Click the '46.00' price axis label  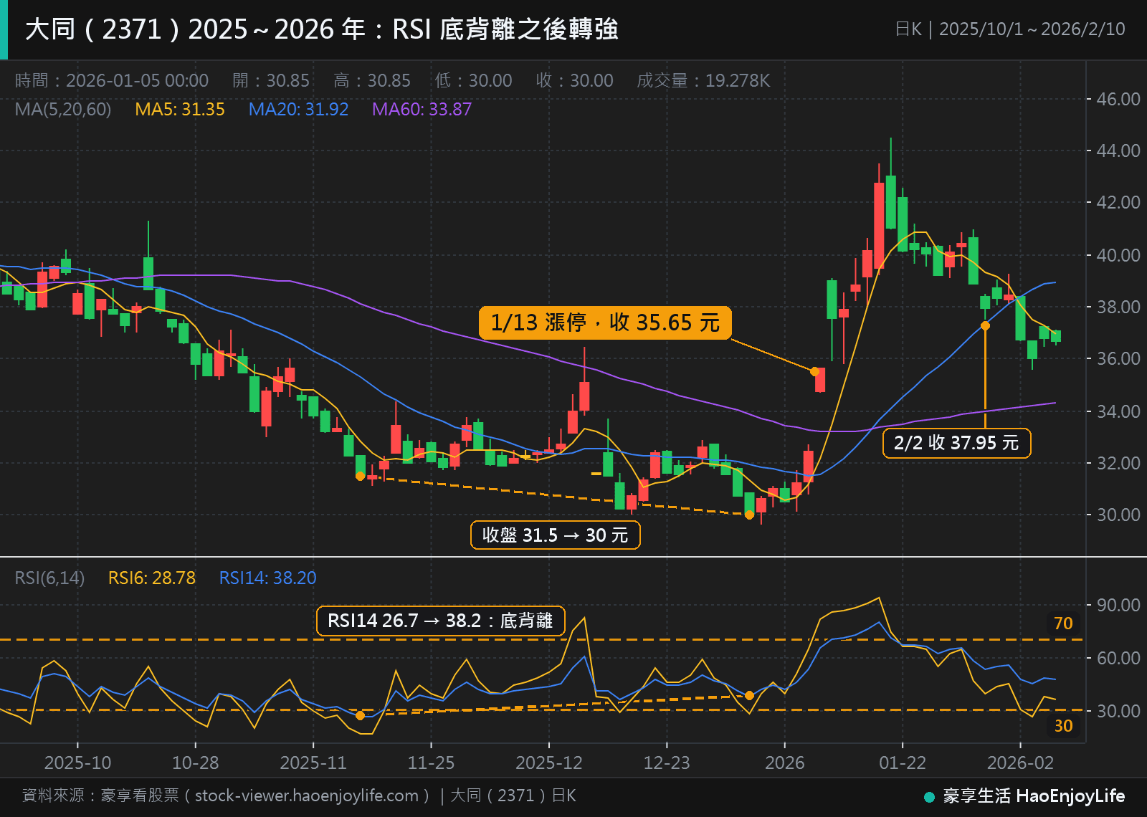[1118, 99]
